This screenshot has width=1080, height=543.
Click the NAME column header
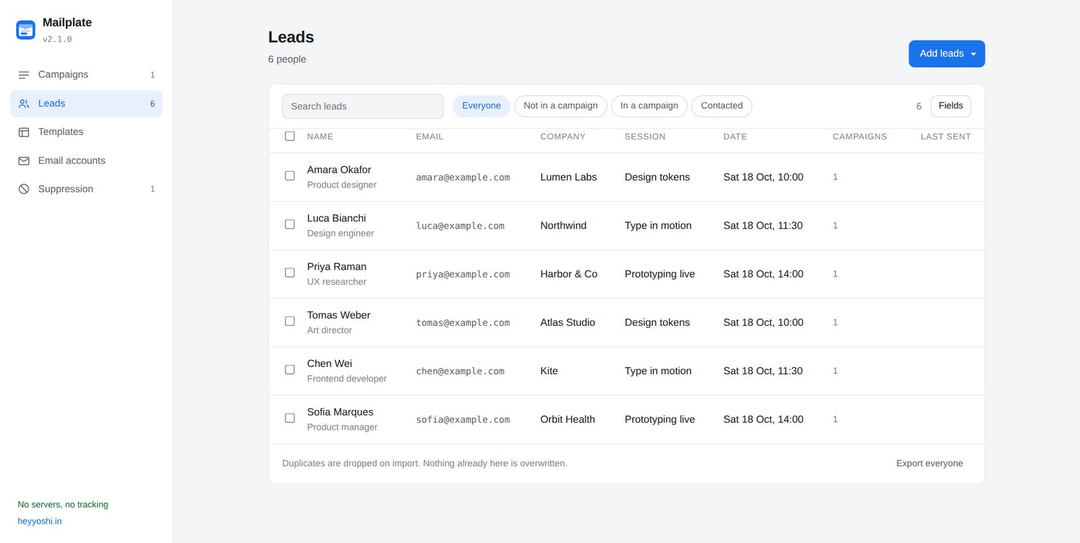320,137
